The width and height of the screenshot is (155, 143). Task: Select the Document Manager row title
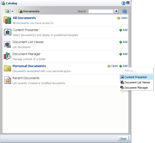tap(27, 54)
